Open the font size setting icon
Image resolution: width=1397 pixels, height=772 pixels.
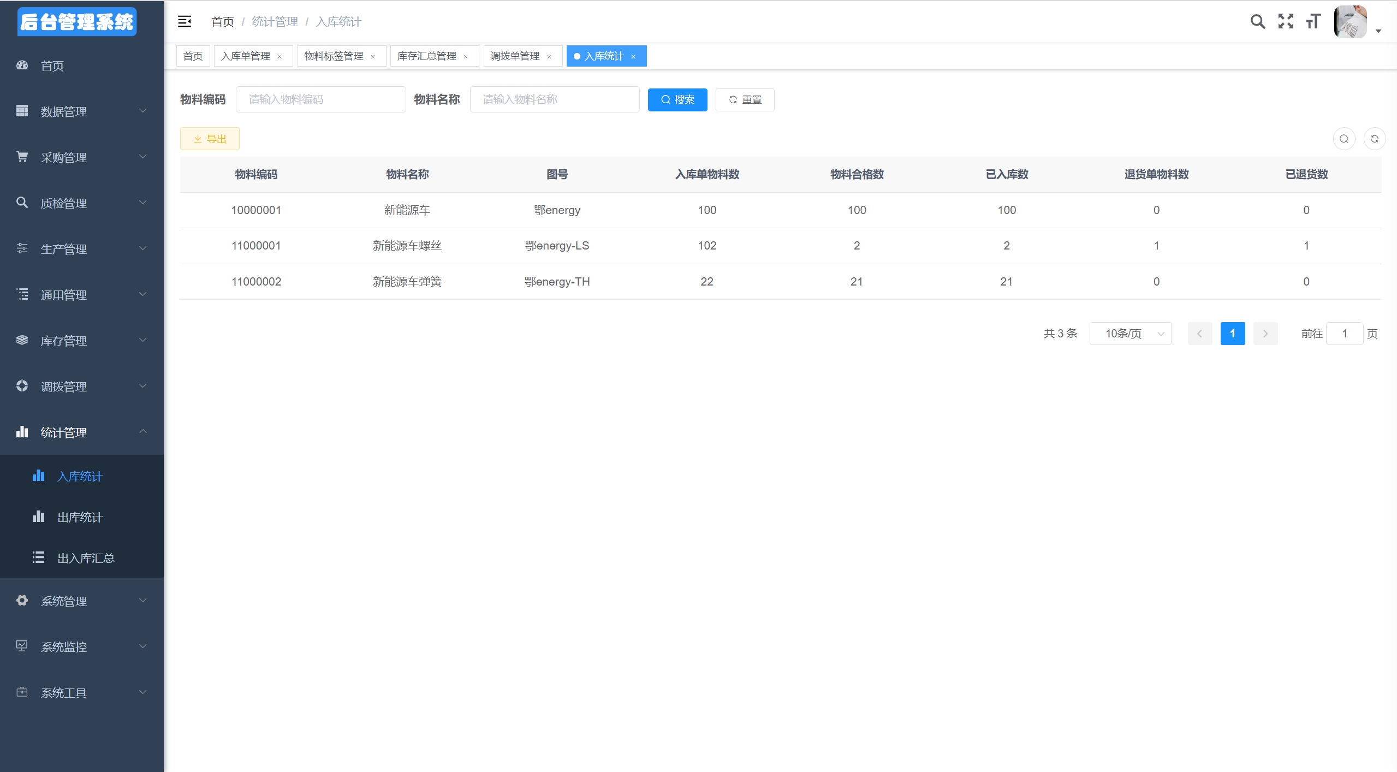(1313, 21)
